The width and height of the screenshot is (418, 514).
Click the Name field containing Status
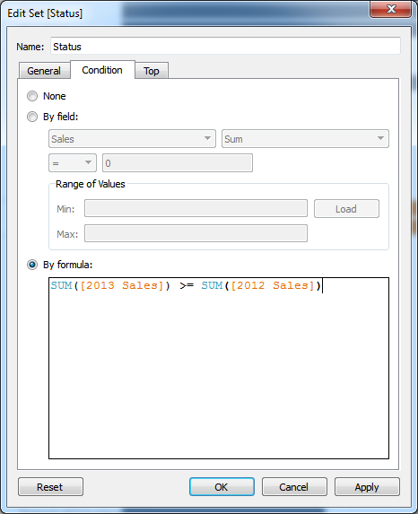click(225, 47)
